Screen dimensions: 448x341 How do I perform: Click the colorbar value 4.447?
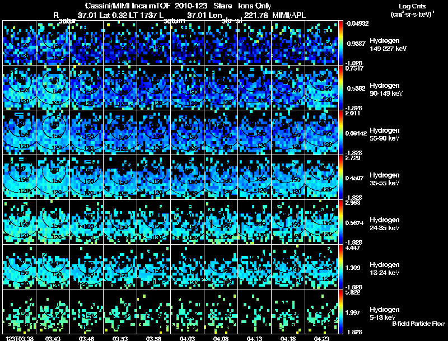pos(353,247)
